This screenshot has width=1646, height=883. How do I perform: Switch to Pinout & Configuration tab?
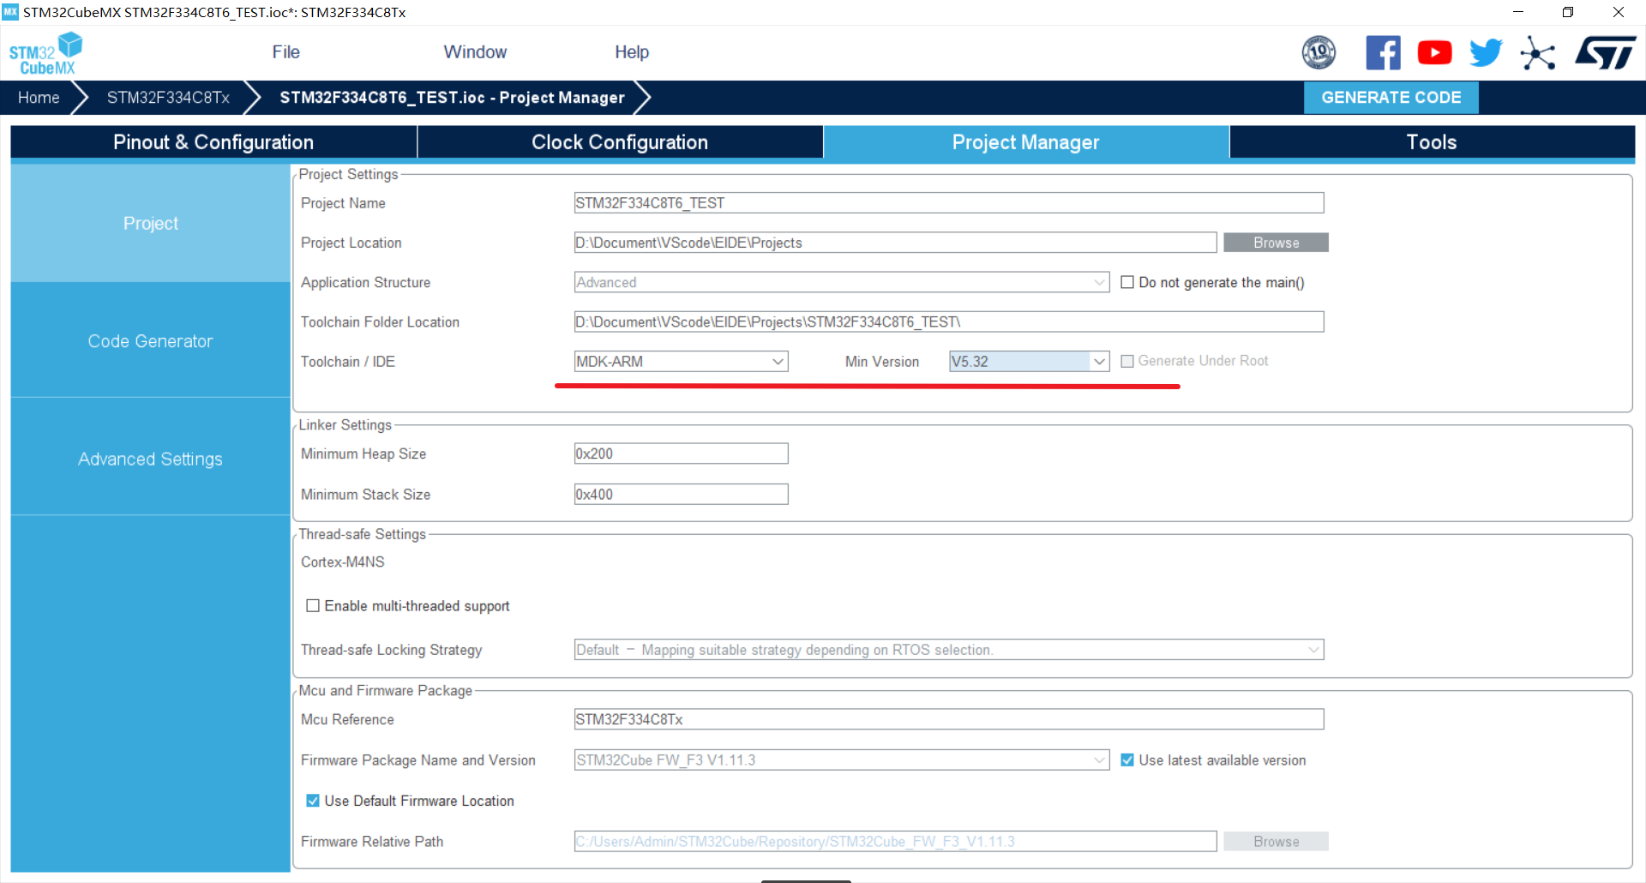pos(213,142)
